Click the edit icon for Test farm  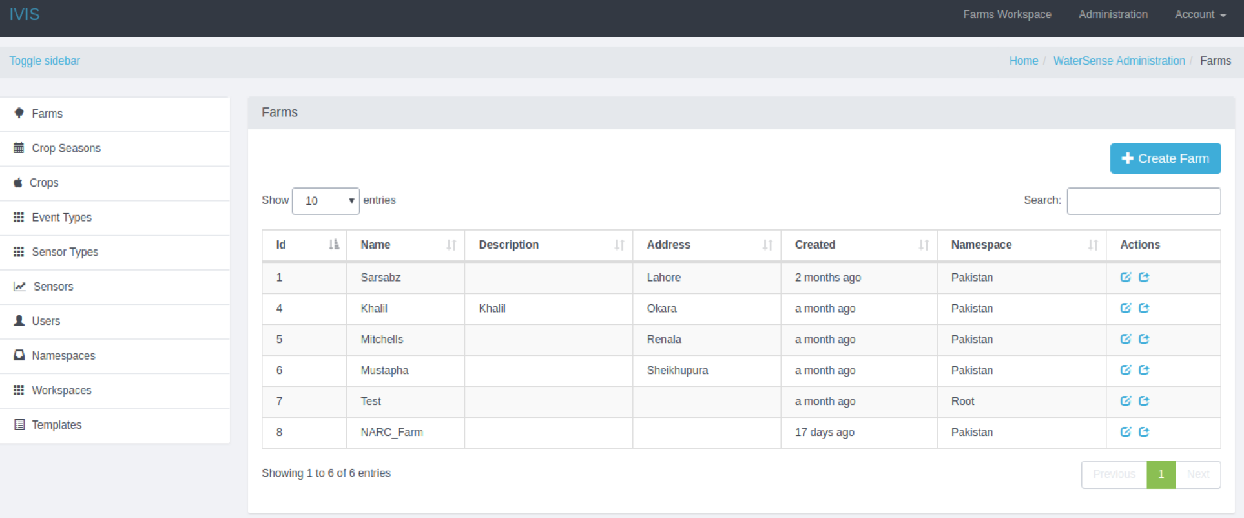click(1125, 401)
